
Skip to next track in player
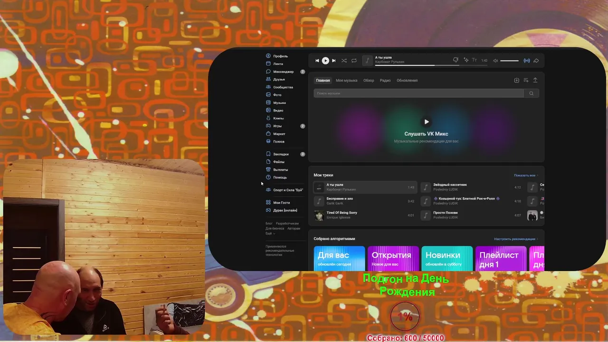333,61
